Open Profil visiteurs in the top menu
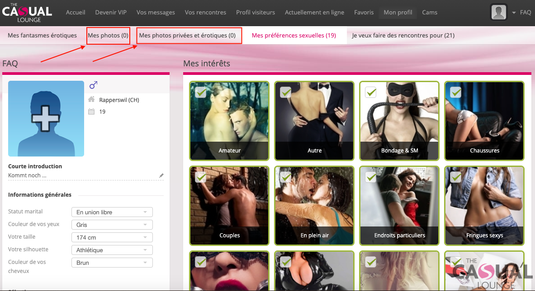The height and width of the screenshot is (291, 535). click(256, 12)
